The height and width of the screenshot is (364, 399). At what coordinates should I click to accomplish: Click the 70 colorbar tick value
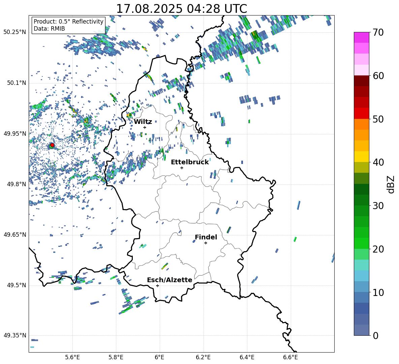378,32
